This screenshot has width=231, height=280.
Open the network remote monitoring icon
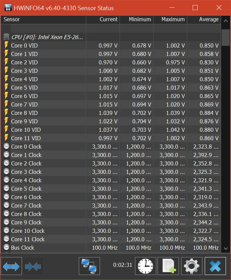pyautogui.click(x=89, y=266)
